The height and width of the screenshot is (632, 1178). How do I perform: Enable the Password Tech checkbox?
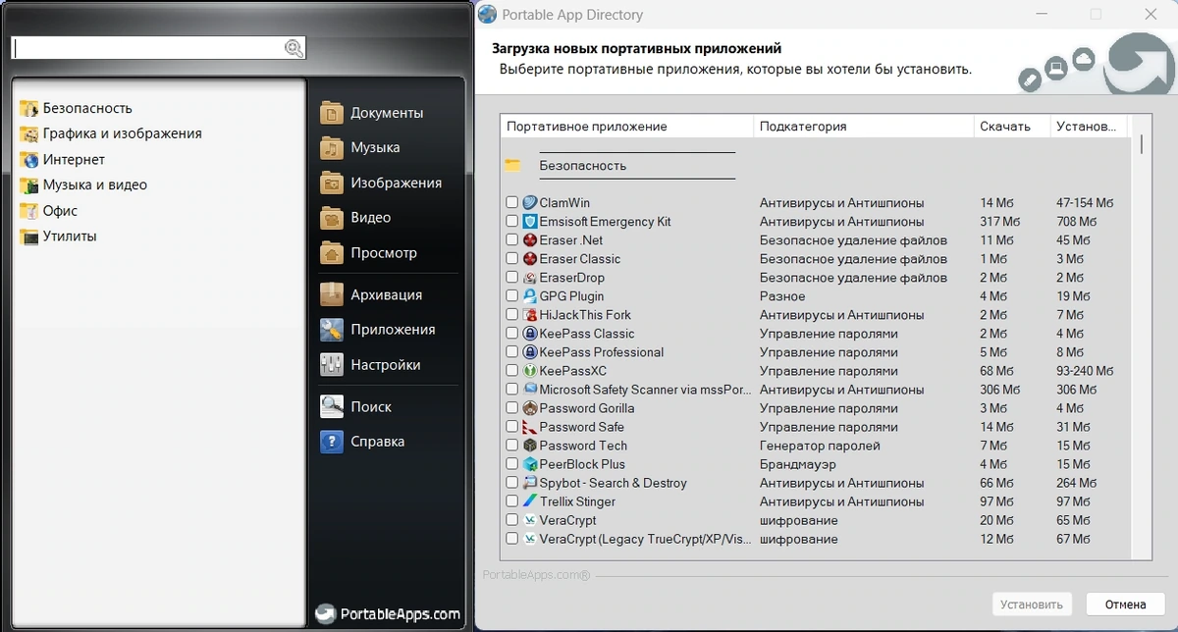pyautogui.click(x=511, y=446)
